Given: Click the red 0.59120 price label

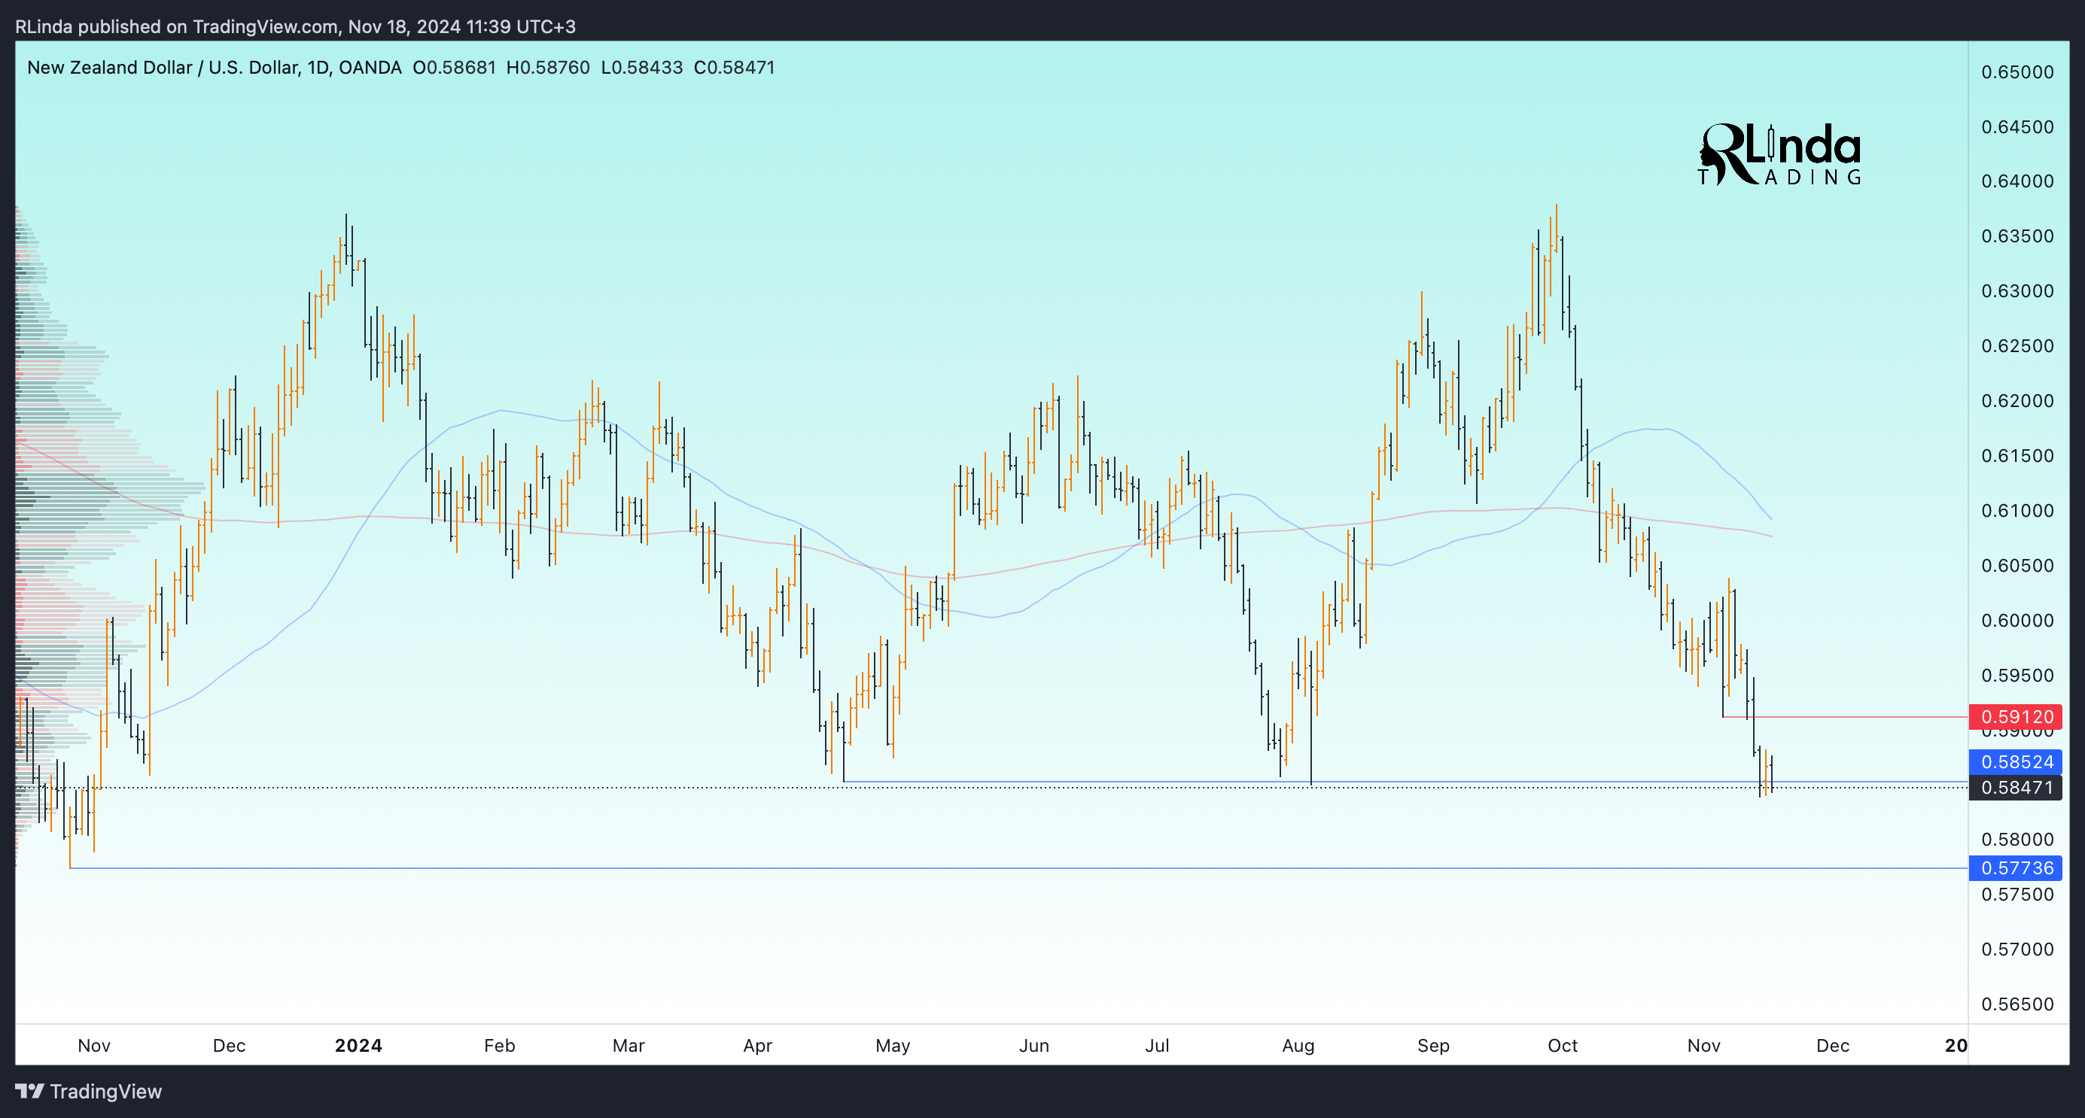Looking at the screenshot, I should (x=2016, y=717).
